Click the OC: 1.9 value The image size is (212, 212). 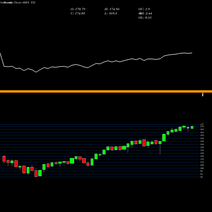pyautogui.click(x=144, y=9)
